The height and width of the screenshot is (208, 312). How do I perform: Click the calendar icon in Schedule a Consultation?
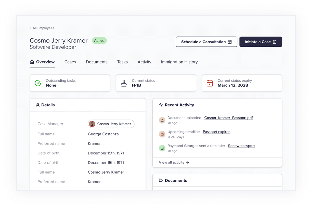(x=230, y=42)
